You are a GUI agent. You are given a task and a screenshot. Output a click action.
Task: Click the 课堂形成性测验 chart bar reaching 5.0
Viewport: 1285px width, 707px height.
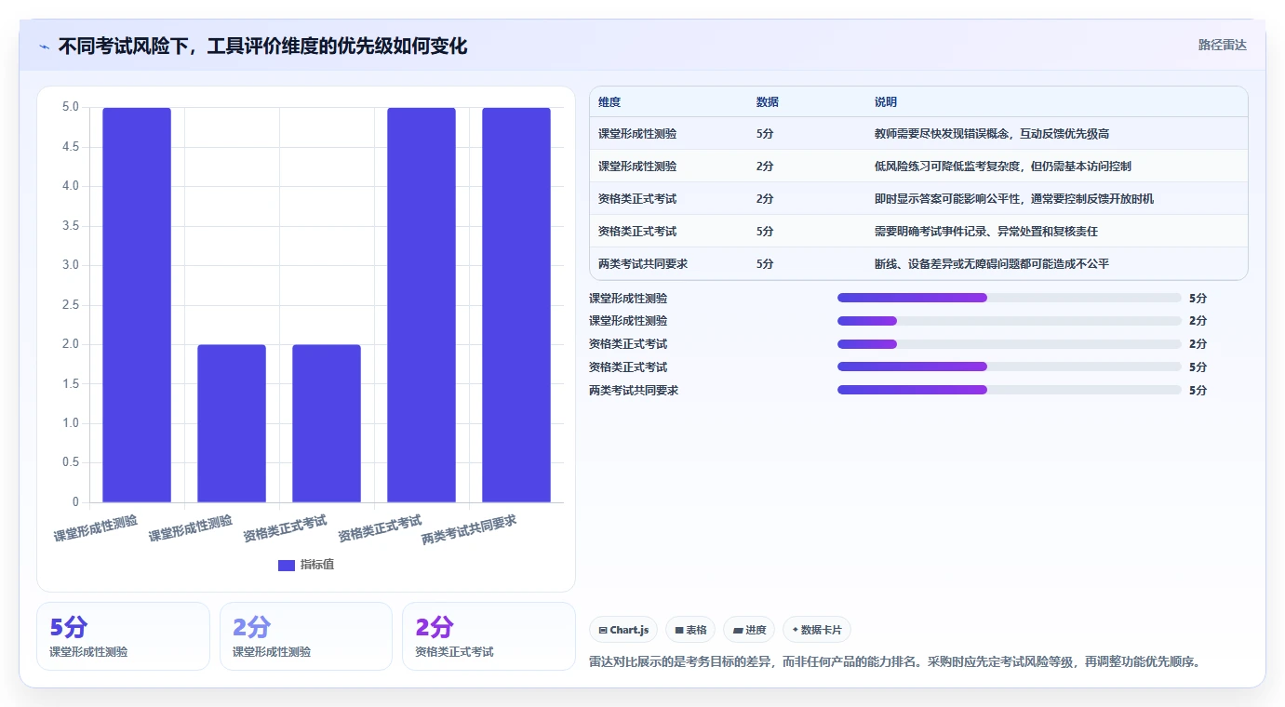[x=137, y=305]
